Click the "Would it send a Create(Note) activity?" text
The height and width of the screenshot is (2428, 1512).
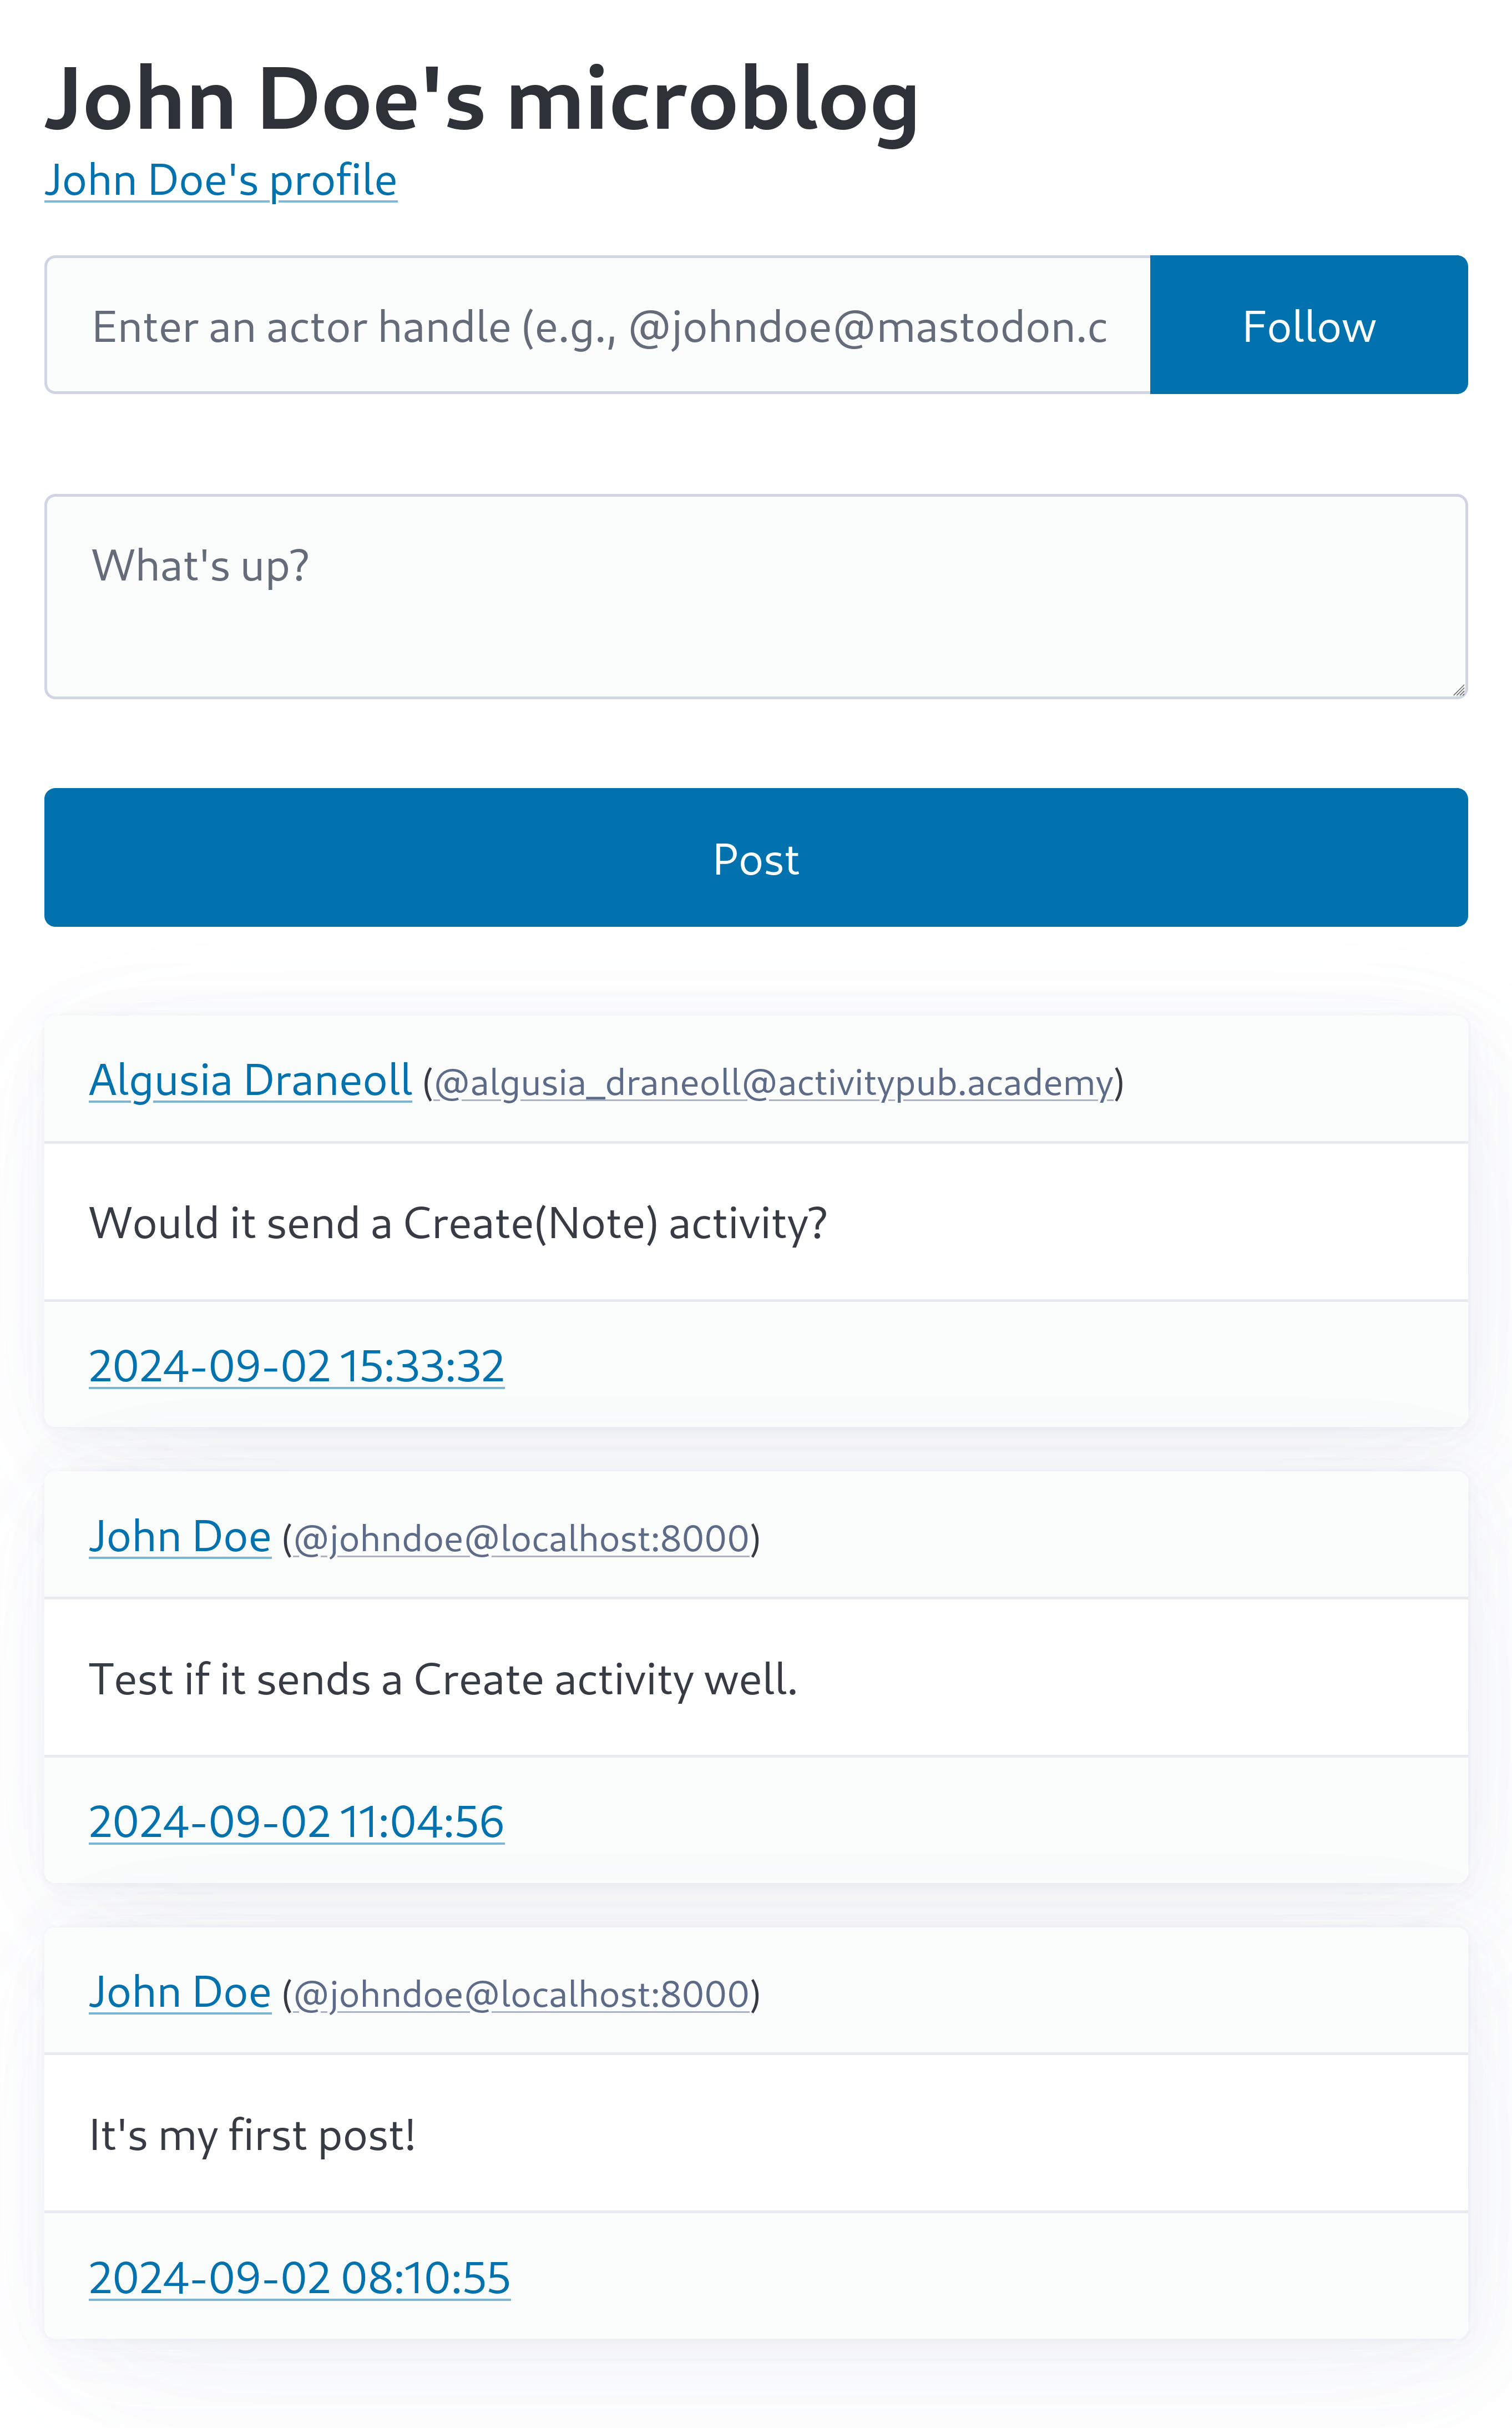458,1223
